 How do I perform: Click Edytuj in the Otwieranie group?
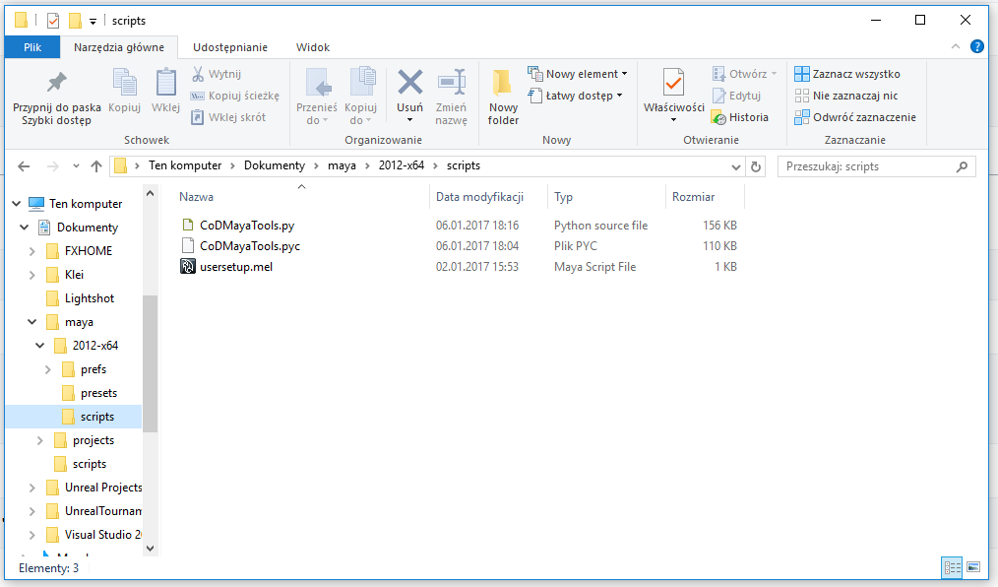click(x=736, y=96)
